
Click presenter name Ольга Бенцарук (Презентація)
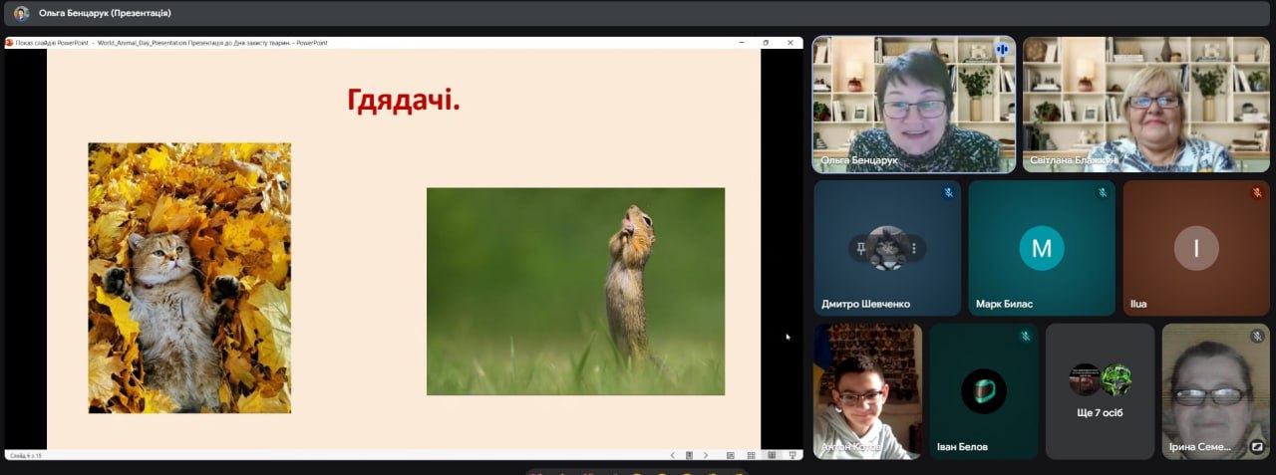tap(105, 13)
